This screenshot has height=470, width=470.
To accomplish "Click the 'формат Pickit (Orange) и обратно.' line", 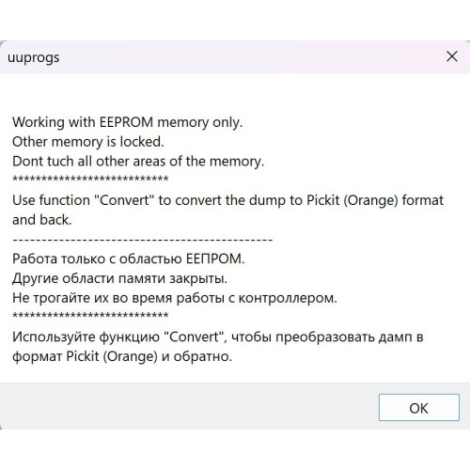I will (122, 356).
